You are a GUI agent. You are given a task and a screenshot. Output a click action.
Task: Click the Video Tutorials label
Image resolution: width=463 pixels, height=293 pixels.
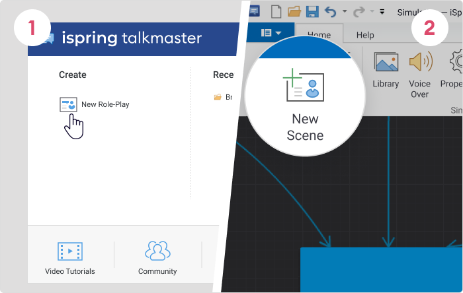click(70, 271)
